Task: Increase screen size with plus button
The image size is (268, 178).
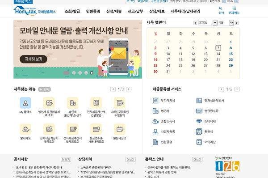Action: pos(236,1)
